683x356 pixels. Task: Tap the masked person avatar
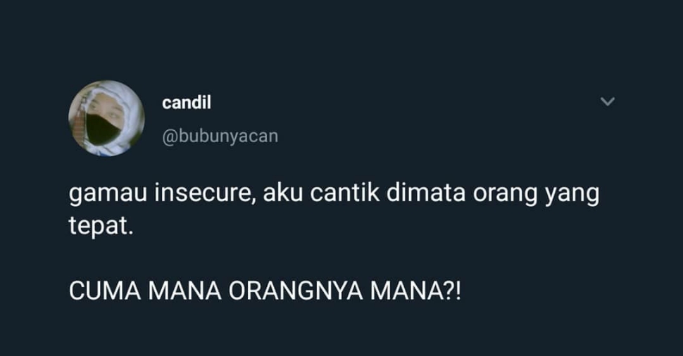(107, 118)
